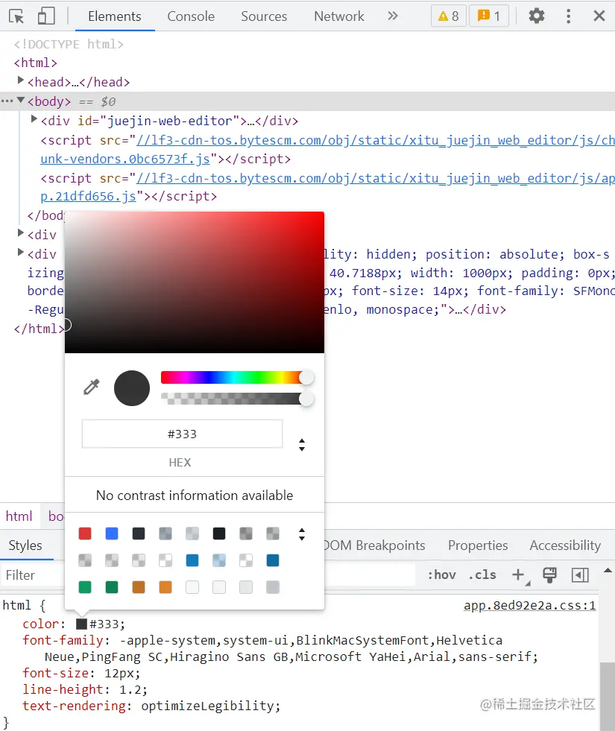Switch to the Console tab
This screenshot has width=615, height=731.
pos(191,16)
